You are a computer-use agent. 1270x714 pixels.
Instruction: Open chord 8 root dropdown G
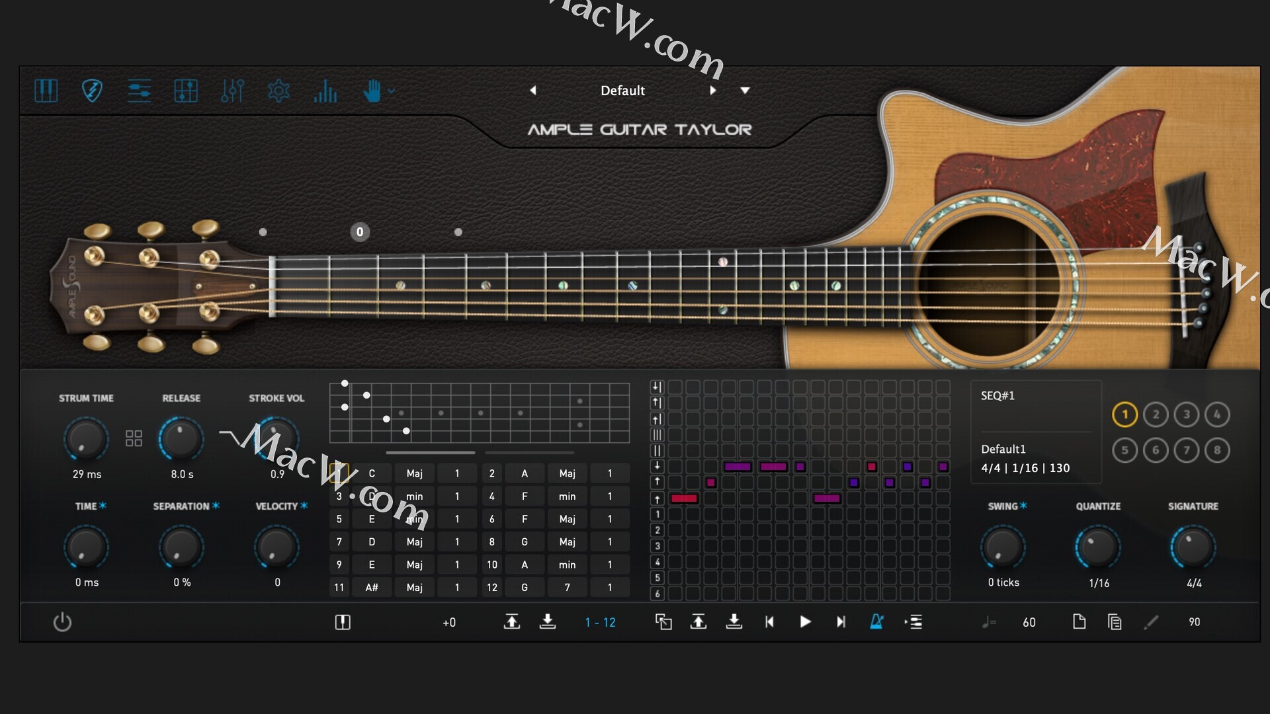pos(525,541)
